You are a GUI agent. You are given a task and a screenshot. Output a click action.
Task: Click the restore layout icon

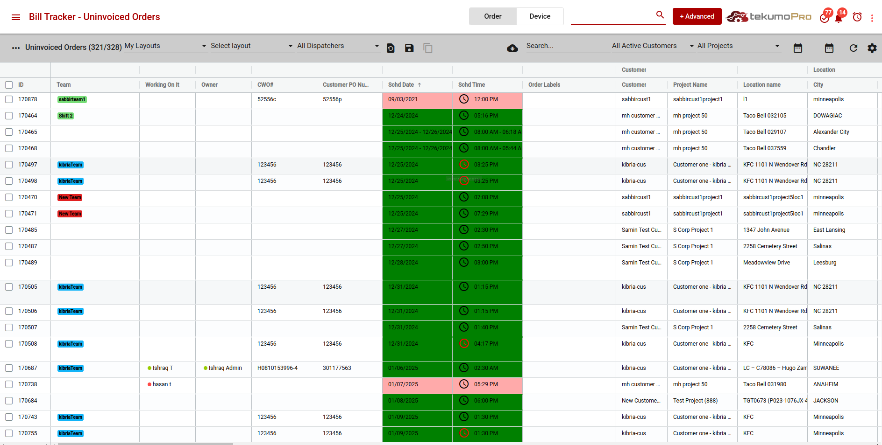[391, 48]
